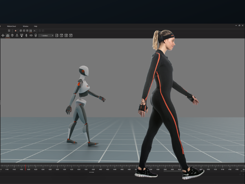Click the import arrow icon in top toolbar

coord(9,31)
